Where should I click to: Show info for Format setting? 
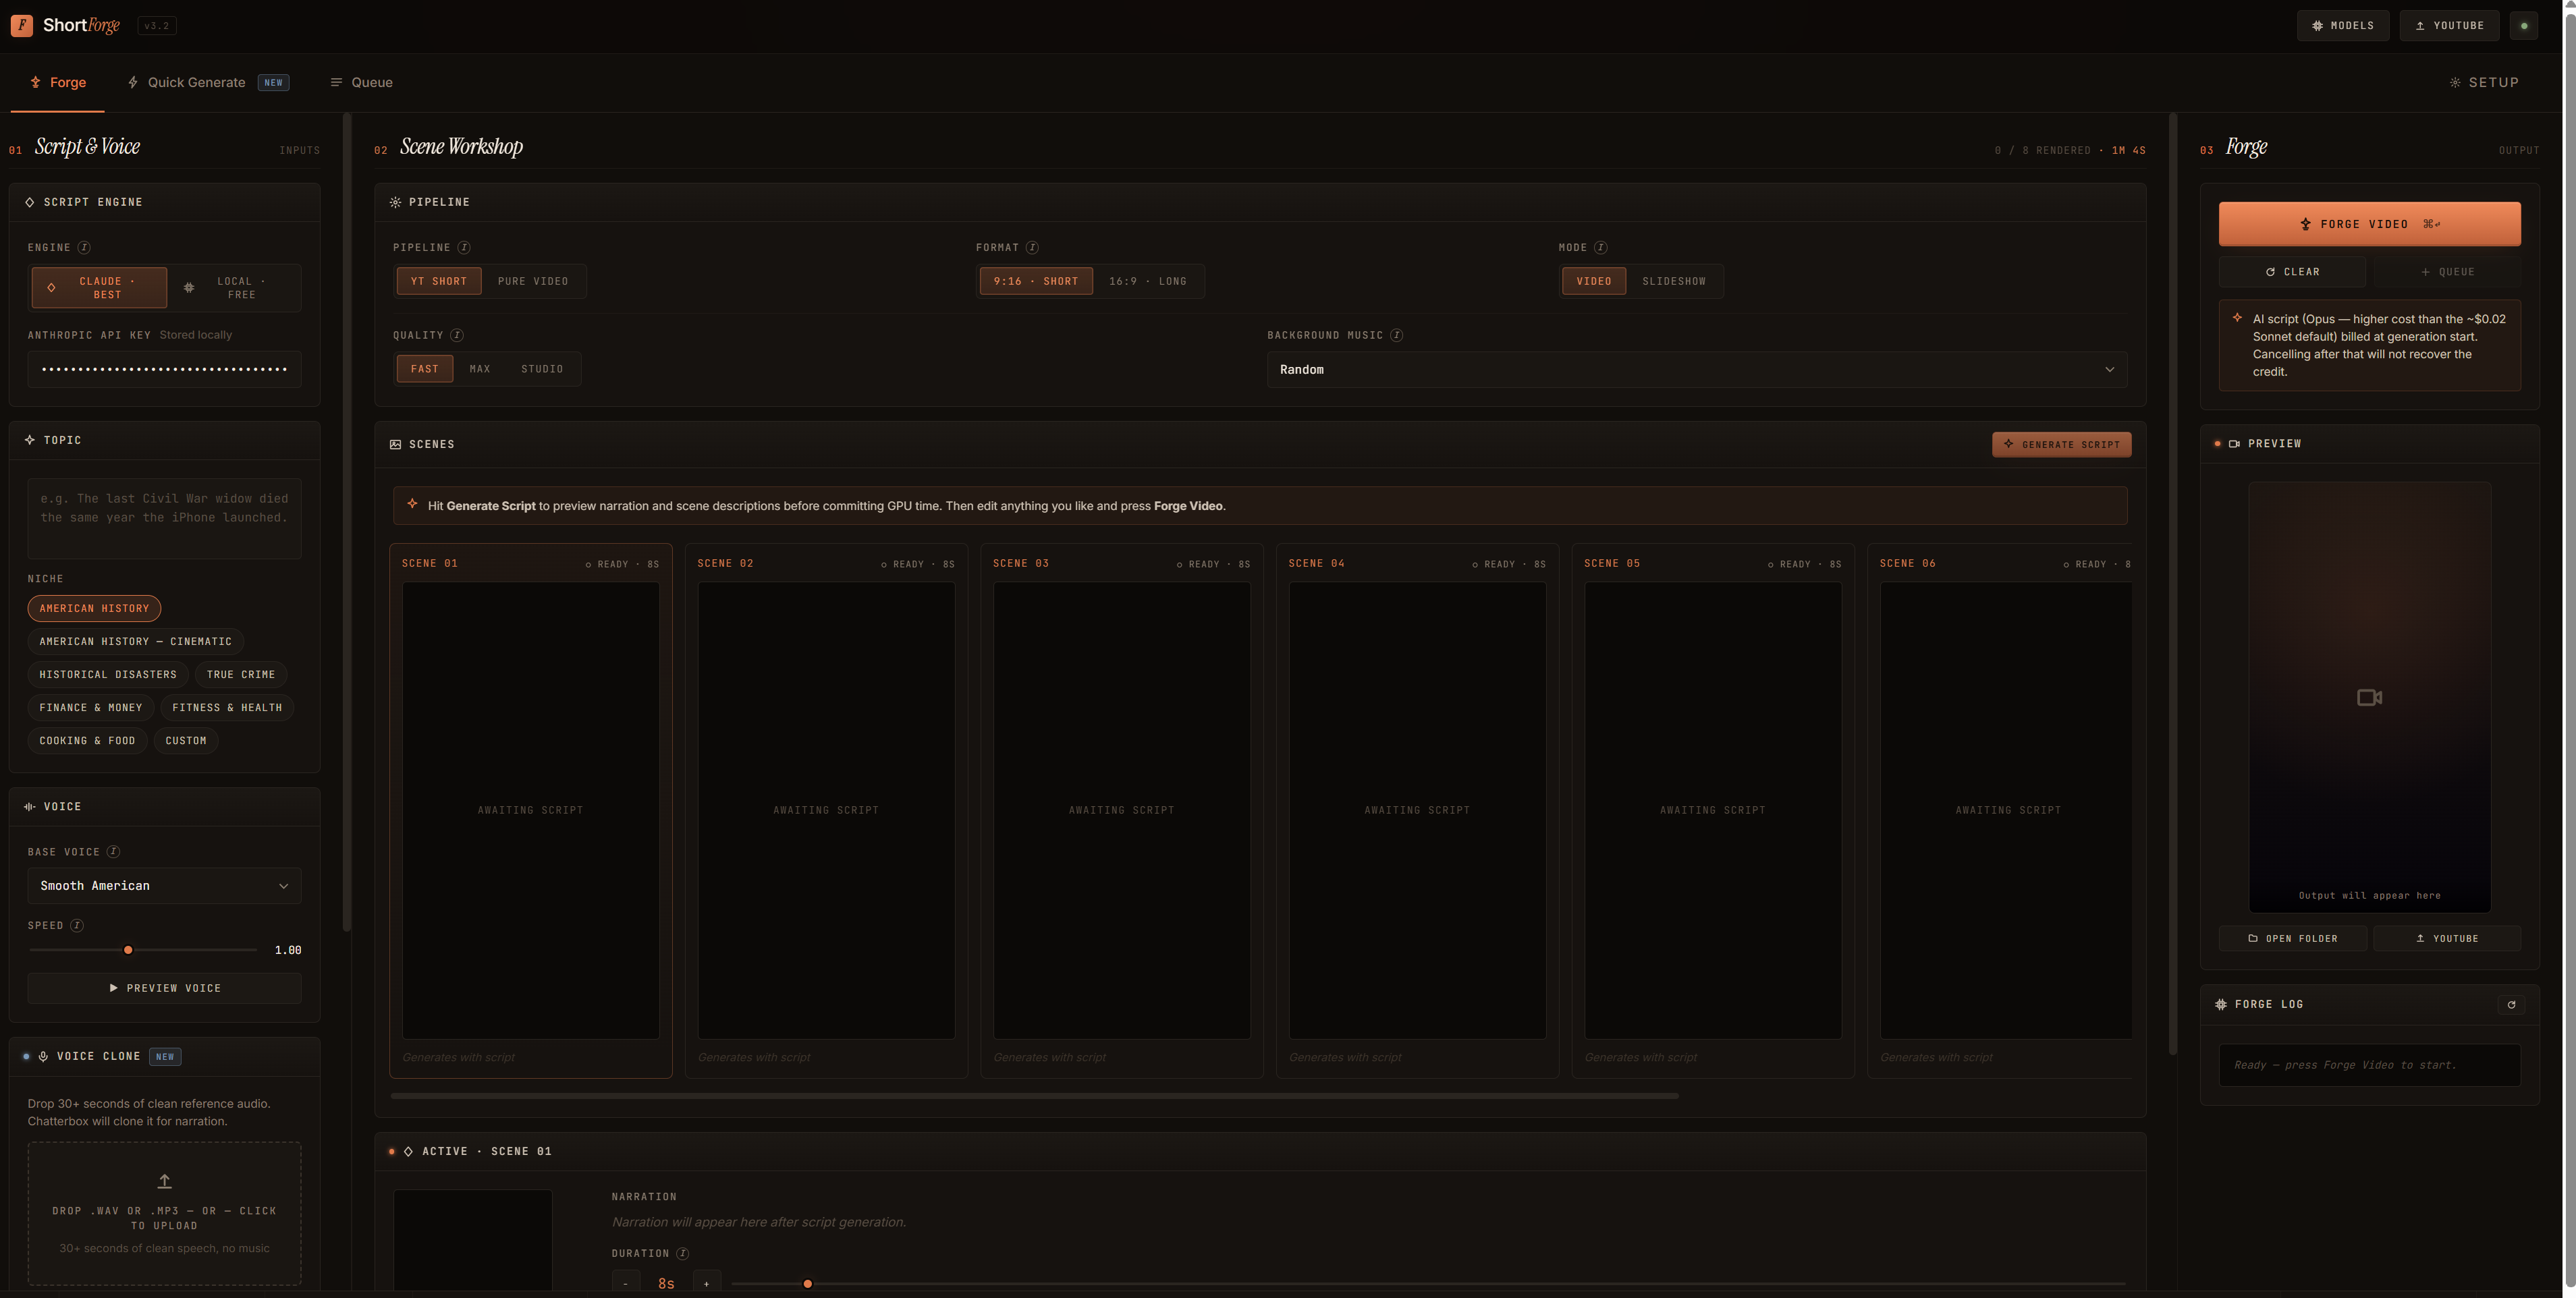point(1032,247)
